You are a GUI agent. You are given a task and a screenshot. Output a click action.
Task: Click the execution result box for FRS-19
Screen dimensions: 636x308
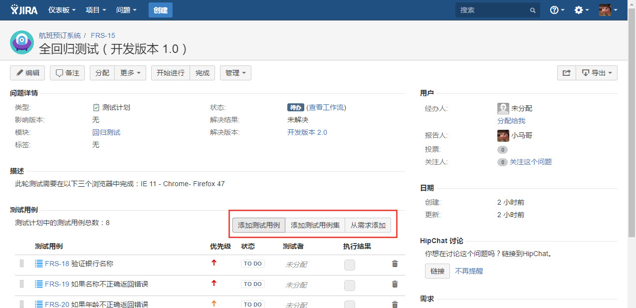pos(350,286)
